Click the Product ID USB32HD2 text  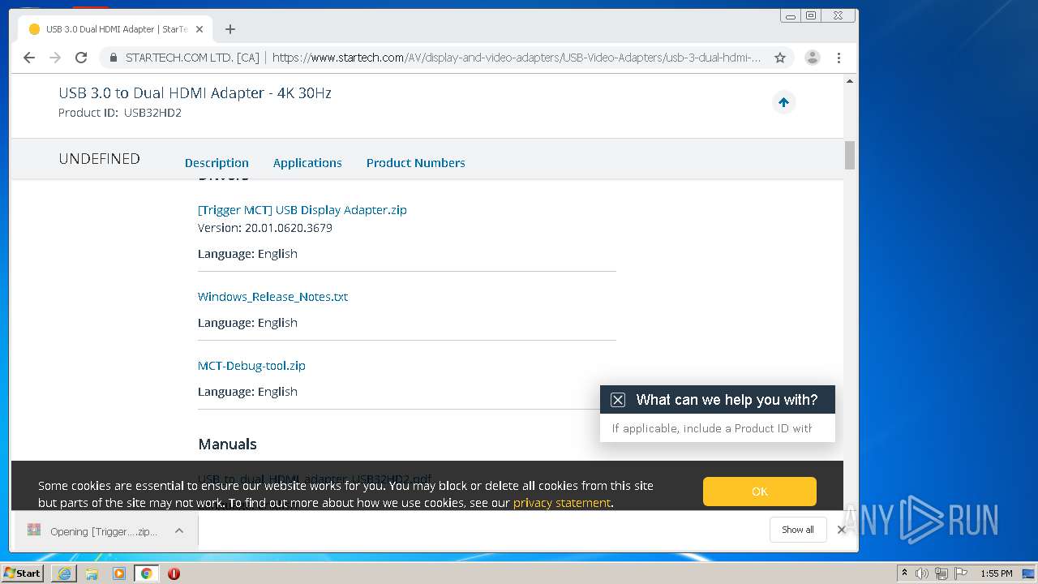[x=120, y=113]
